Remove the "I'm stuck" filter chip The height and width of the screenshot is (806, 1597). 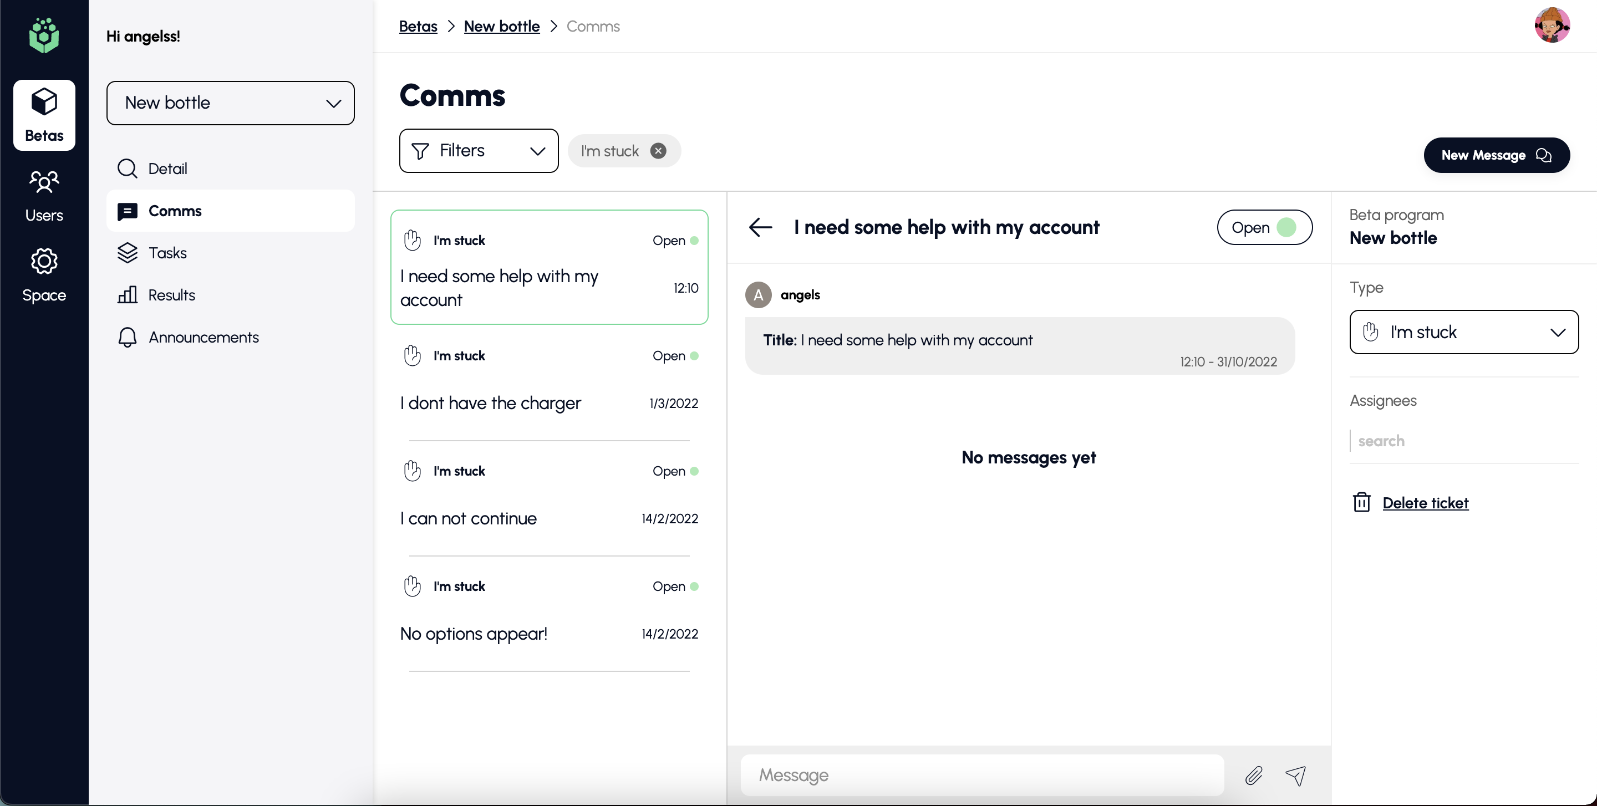(658, 151)
